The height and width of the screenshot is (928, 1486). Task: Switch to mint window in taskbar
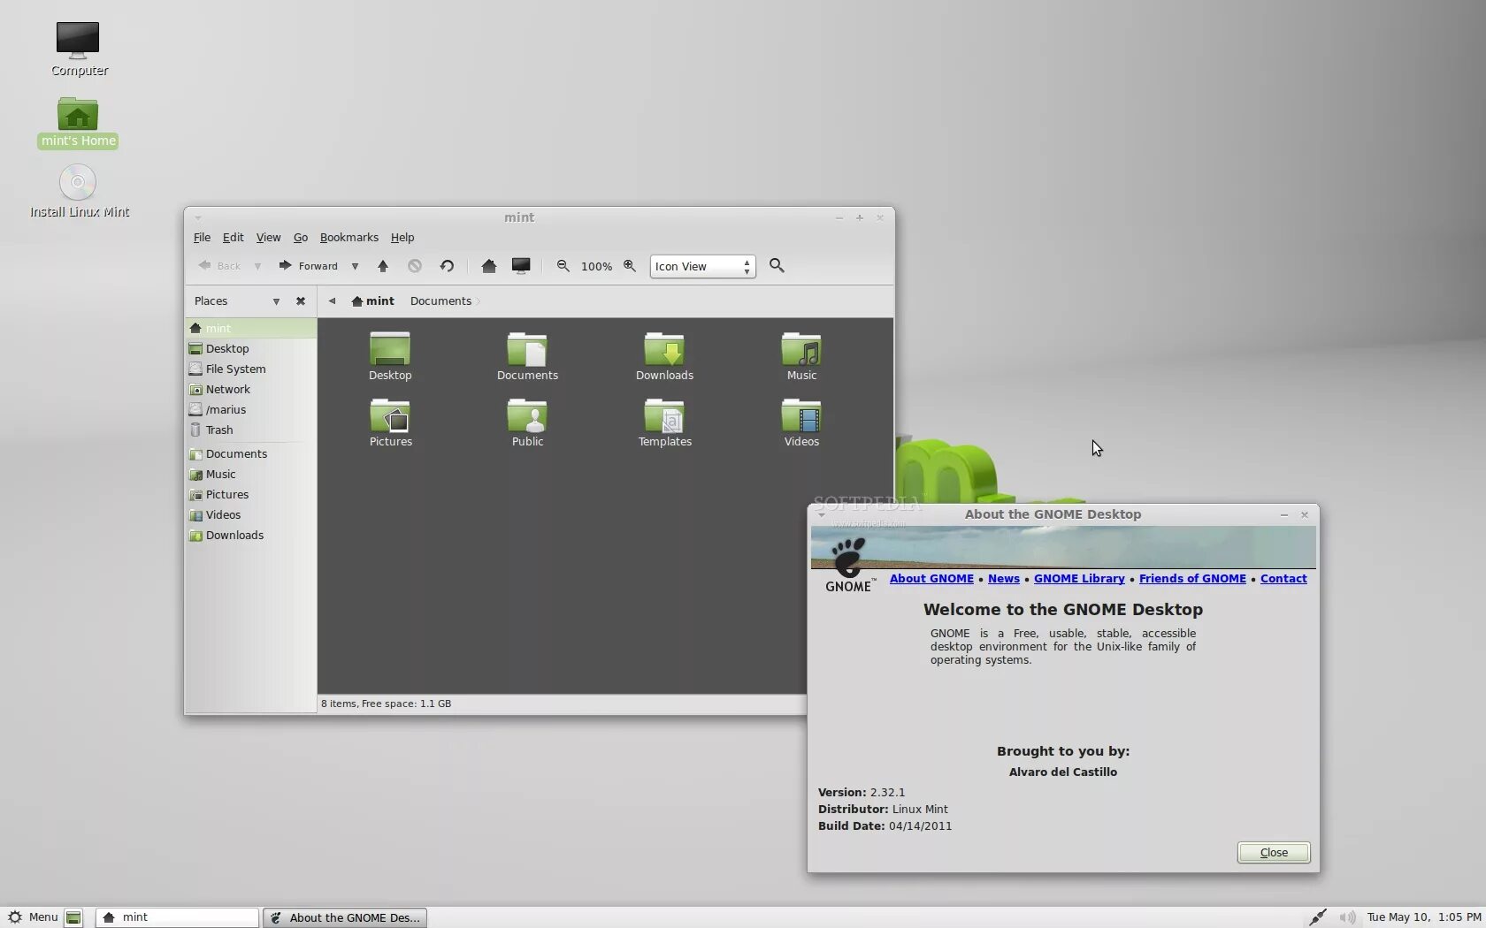(x=177, y=917)
